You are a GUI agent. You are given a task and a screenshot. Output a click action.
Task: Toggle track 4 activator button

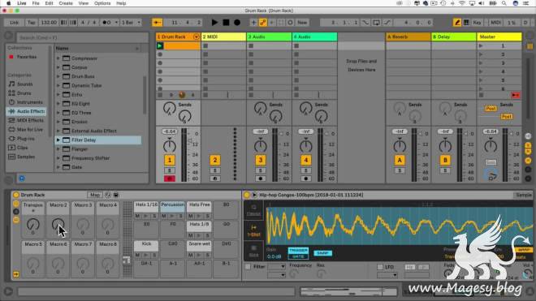(306, 160)
